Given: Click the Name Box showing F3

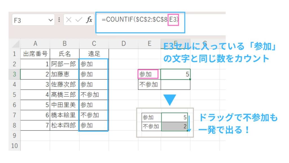Looking at the screenshot, I should pos(33,20).
